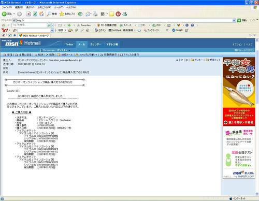The image size is (259, 201).
Task: Click the Messenger icon in IE toolbar
Action: 125,14
